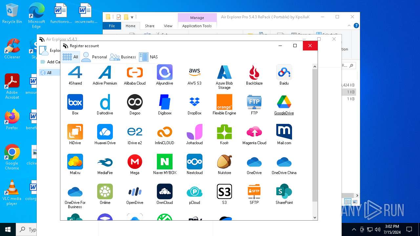
Task: Select generic S3 storage
Action: click(x=224, y=194)
